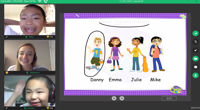Click Michelle R's microphone icon
The height and width of the screenshot is (110, 200).
point(27,72)
